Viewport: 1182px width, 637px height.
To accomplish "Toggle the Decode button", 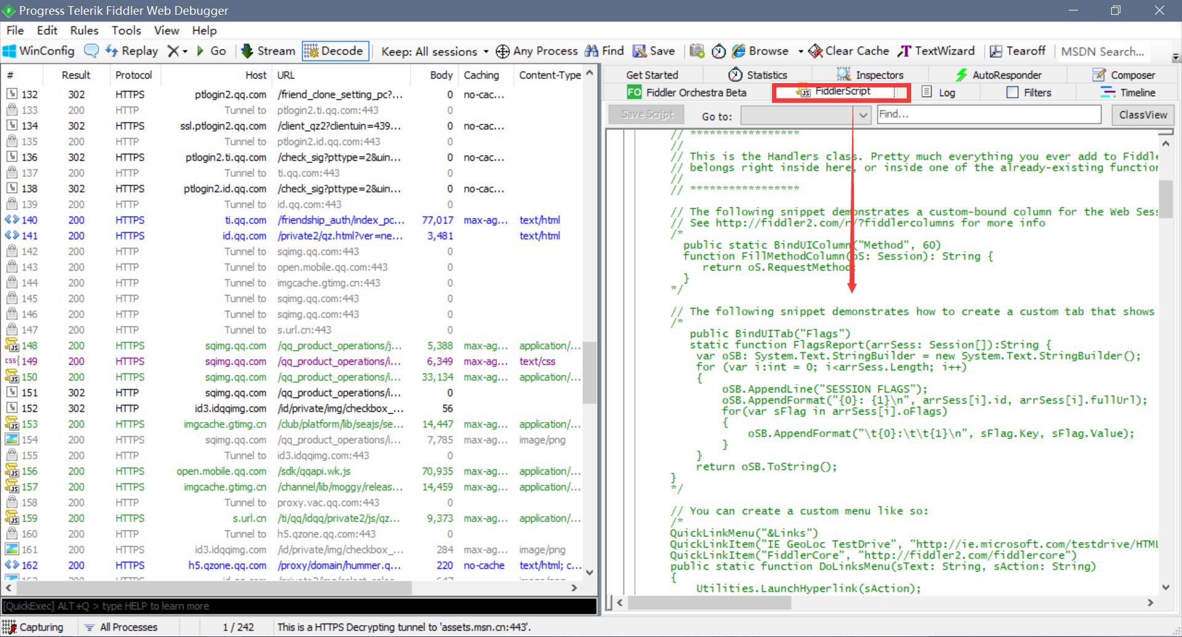I will [x=335, y=51].
